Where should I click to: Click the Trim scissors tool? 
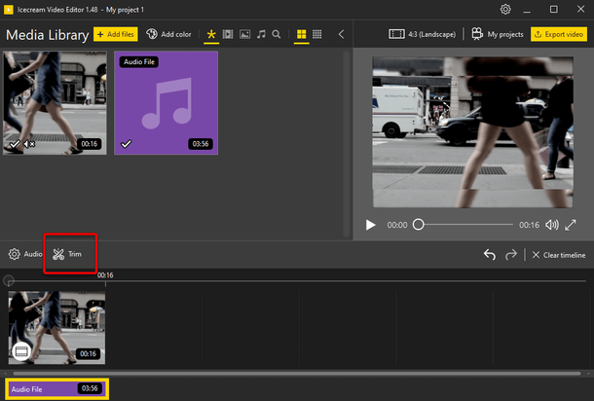pyautogui.click(x=67, y=254)
